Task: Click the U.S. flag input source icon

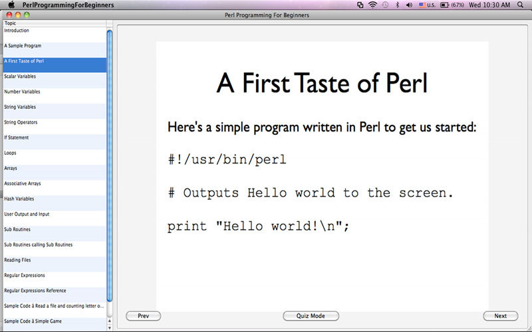Action: click(x=422, y=5)
